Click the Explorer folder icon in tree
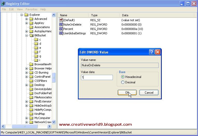This screenshot has width=198, height=136. tap(26, 15)
